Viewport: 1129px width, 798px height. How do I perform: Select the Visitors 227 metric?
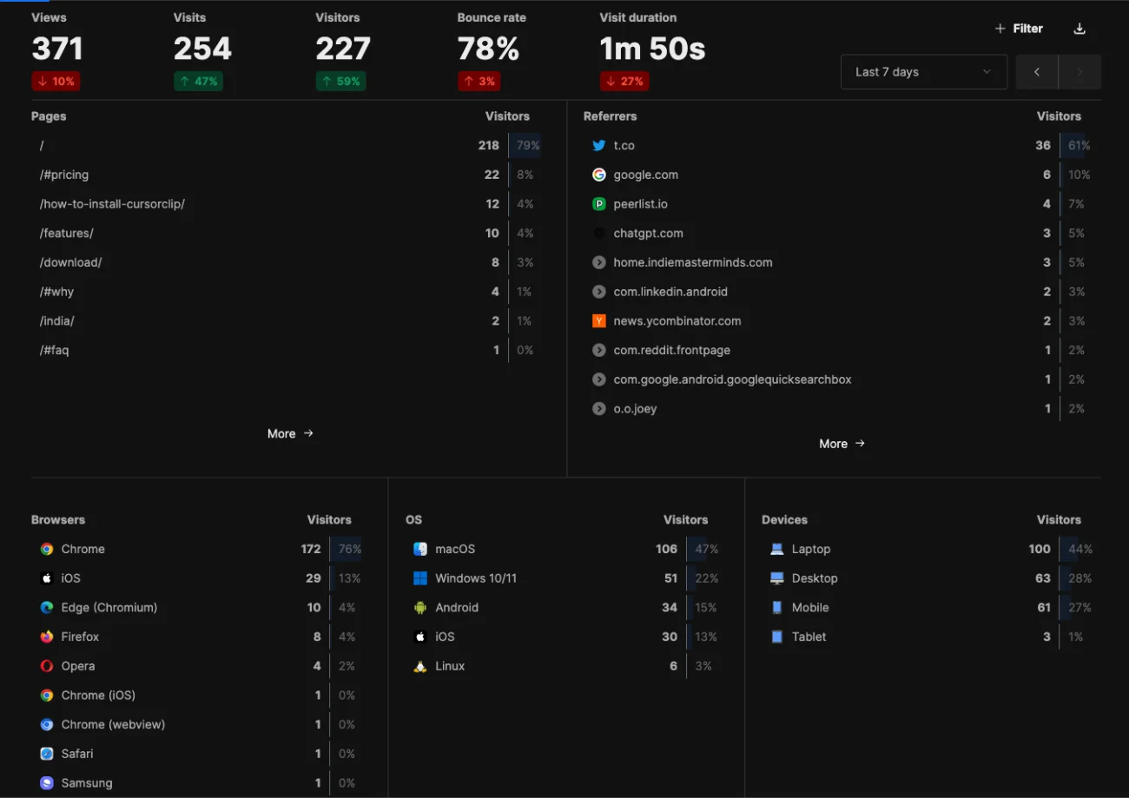(x=344, y=50)
